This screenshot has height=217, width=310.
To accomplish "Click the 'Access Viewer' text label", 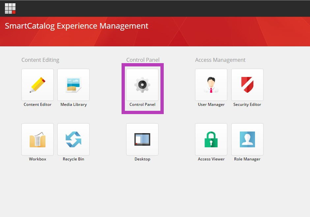I will pos(211,159).
